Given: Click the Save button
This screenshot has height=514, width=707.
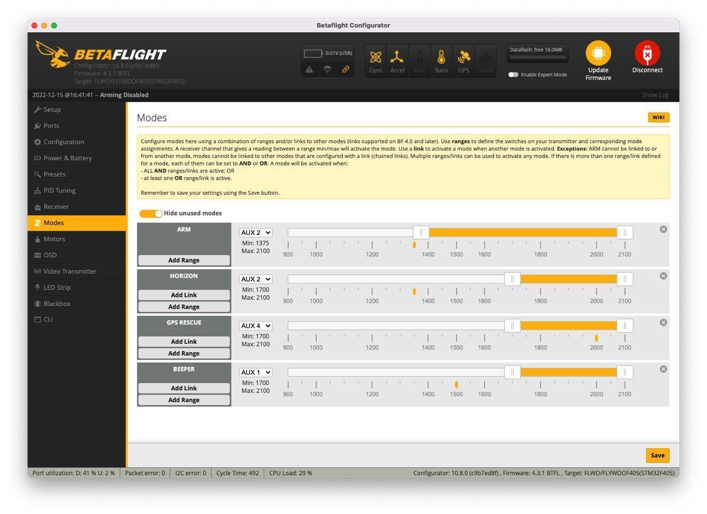Looking at the screenshot, I should click(x=658, y=455).
